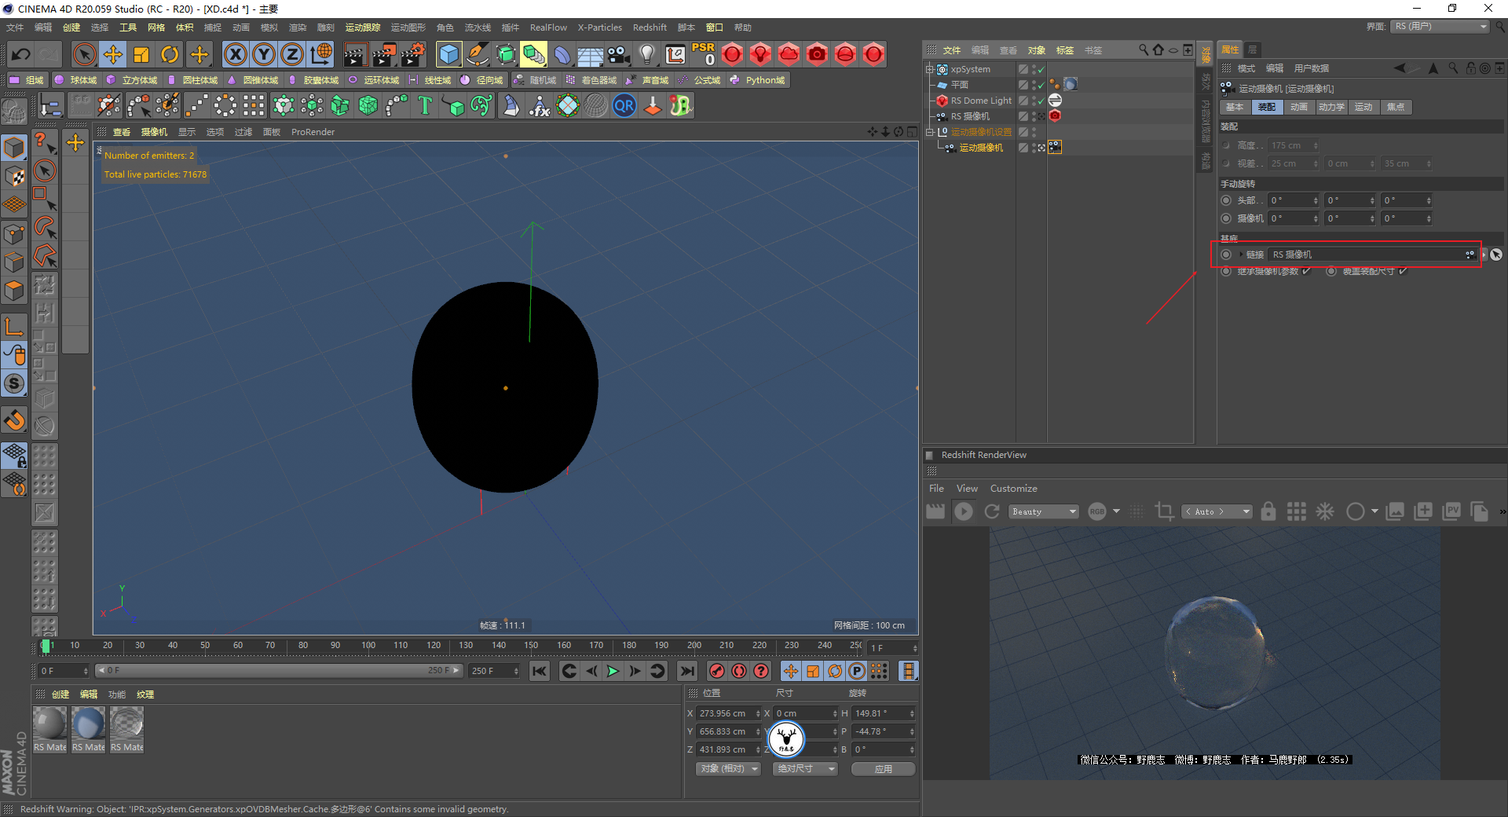Toggle the 覆盖装配尺寸 checkbox
The height and width of the screenshot is (817, 1508).
click(x=1403, y=271)
